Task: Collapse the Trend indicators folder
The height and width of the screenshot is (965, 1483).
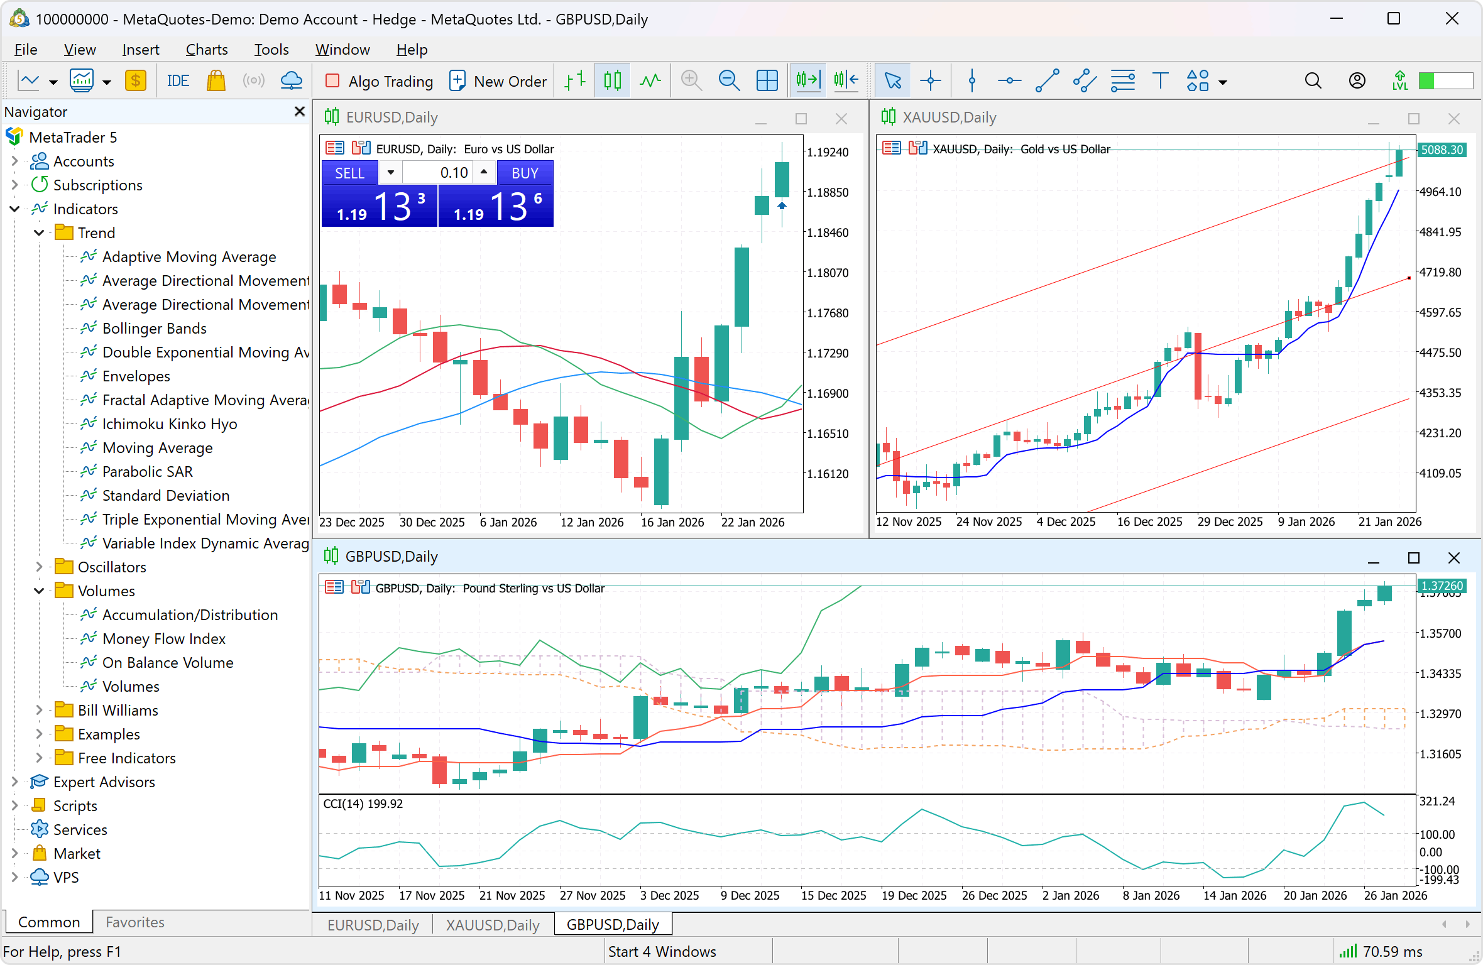Action: pos(39,233)
